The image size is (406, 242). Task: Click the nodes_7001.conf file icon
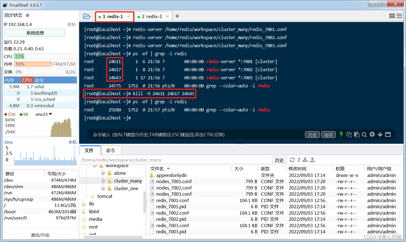point(152,181)
